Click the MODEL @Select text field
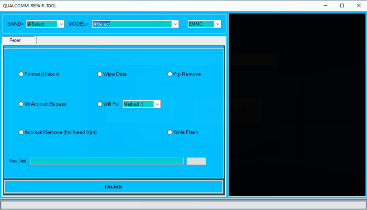 coord(132,24)
